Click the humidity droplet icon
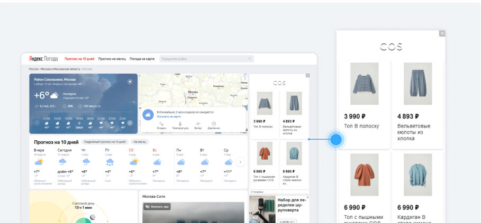This screenshot has height=223, width=481. (65, 106)
